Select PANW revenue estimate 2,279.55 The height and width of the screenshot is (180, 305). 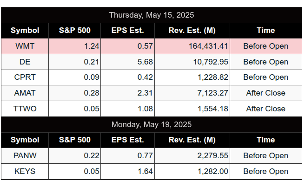(212, 156)
